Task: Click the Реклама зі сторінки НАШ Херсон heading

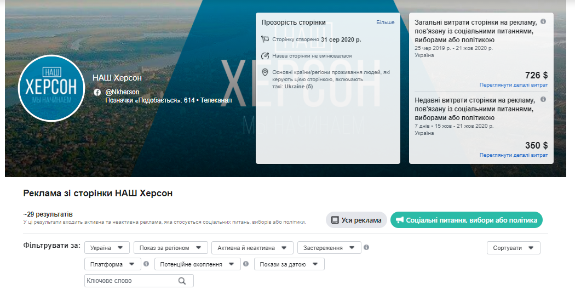Action: pyautogui.click(x=97, y=193)
